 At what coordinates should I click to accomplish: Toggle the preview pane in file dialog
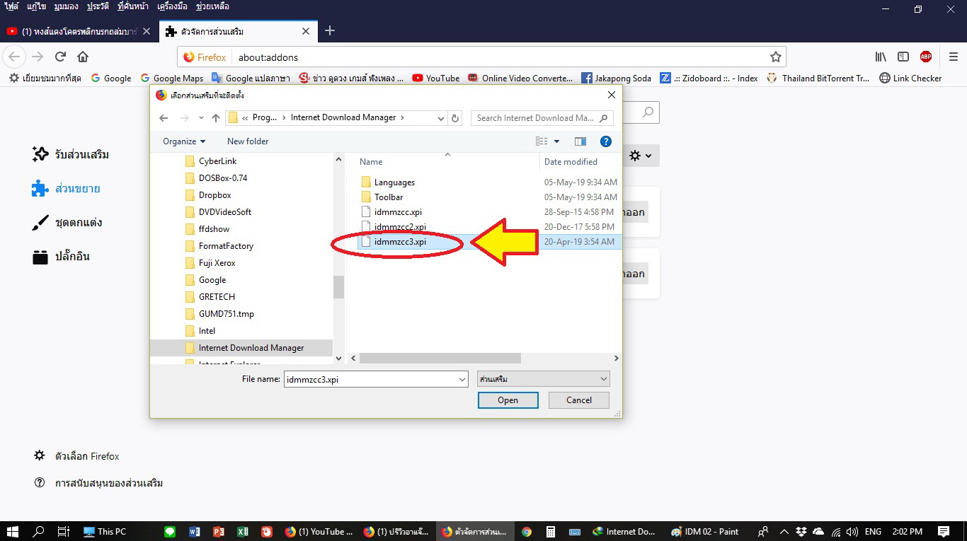580,141
